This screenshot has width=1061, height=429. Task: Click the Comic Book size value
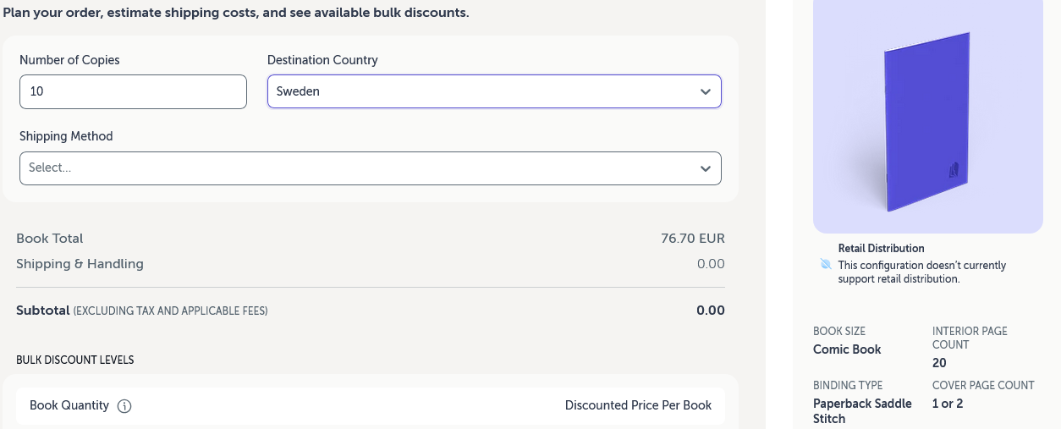pos(847,349)
